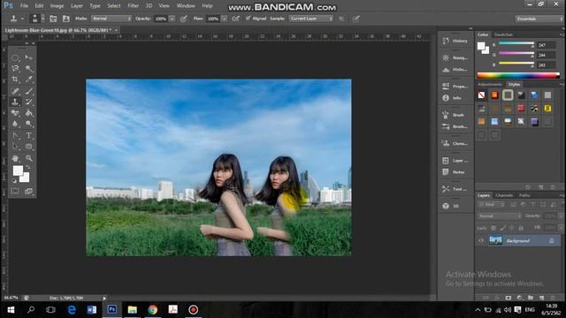The image size is (566, 318).
Task: Select the Crop tool
Action: pyautogui.click(x=15, y=79)
